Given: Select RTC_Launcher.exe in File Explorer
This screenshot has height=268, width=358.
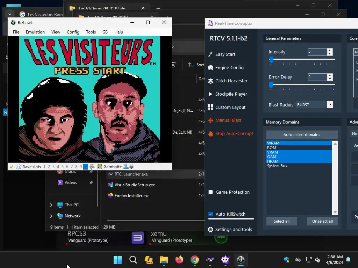Looking at the screenshot, I should coord(131,174).
